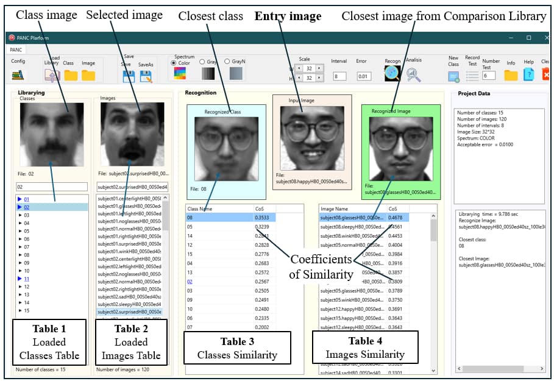Click the SaveAs floppy icon

click(x=146, y=76)
